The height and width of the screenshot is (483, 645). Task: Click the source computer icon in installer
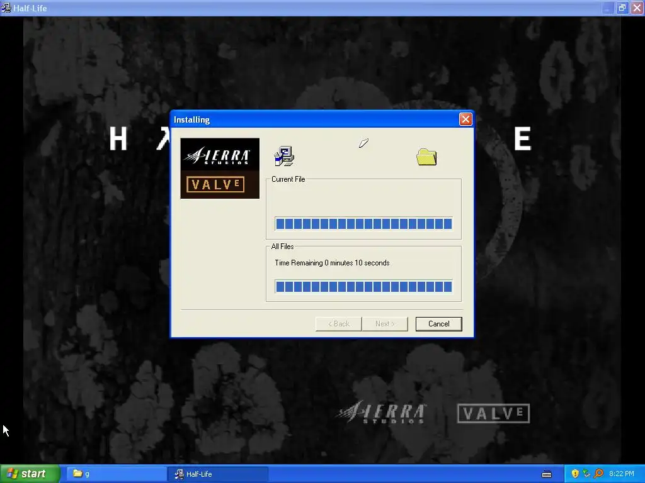(284, 156)
